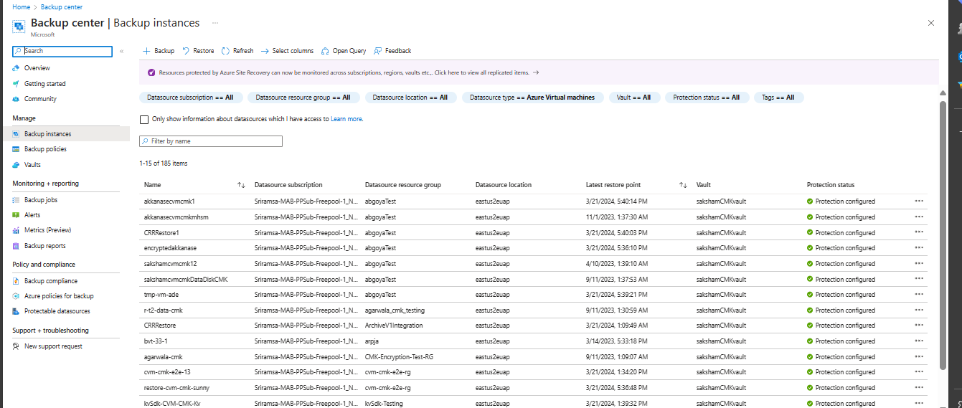Open Backup reports icon in sidebar
962x408 pixels.
pos(16,246)
